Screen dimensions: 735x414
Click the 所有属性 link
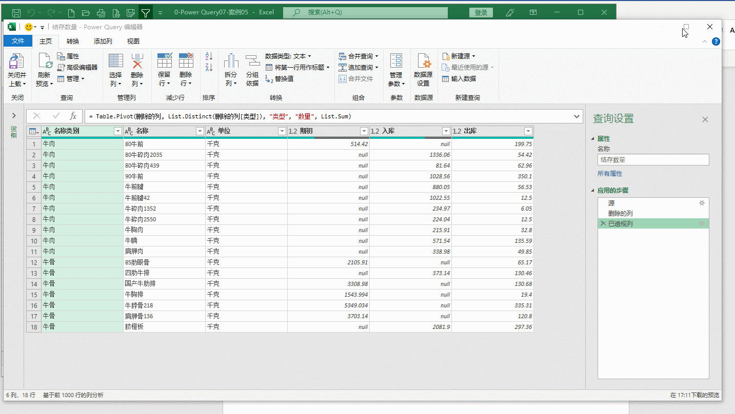[x=610, y=174]
